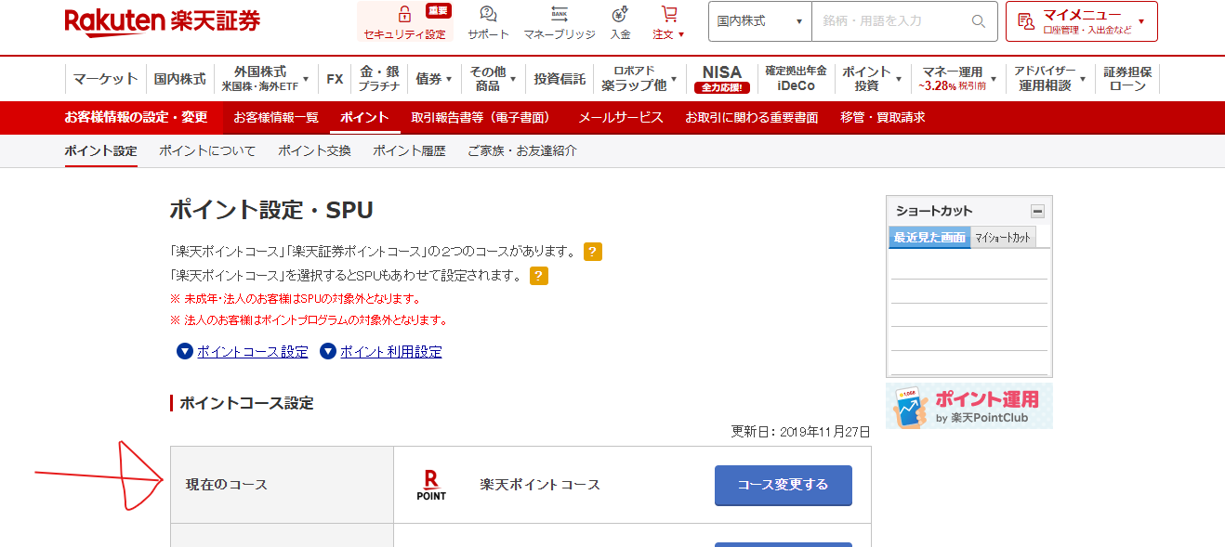This screenshot has height=547, width=1225.
Task: Click the first yellow question mark help icon
Action: (x=593, y=252)
